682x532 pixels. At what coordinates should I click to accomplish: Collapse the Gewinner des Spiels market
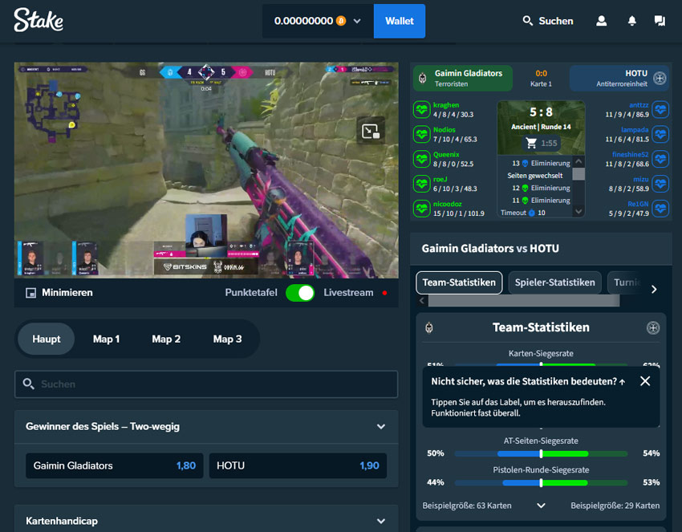pyautogui.click(x=381, y=427)
